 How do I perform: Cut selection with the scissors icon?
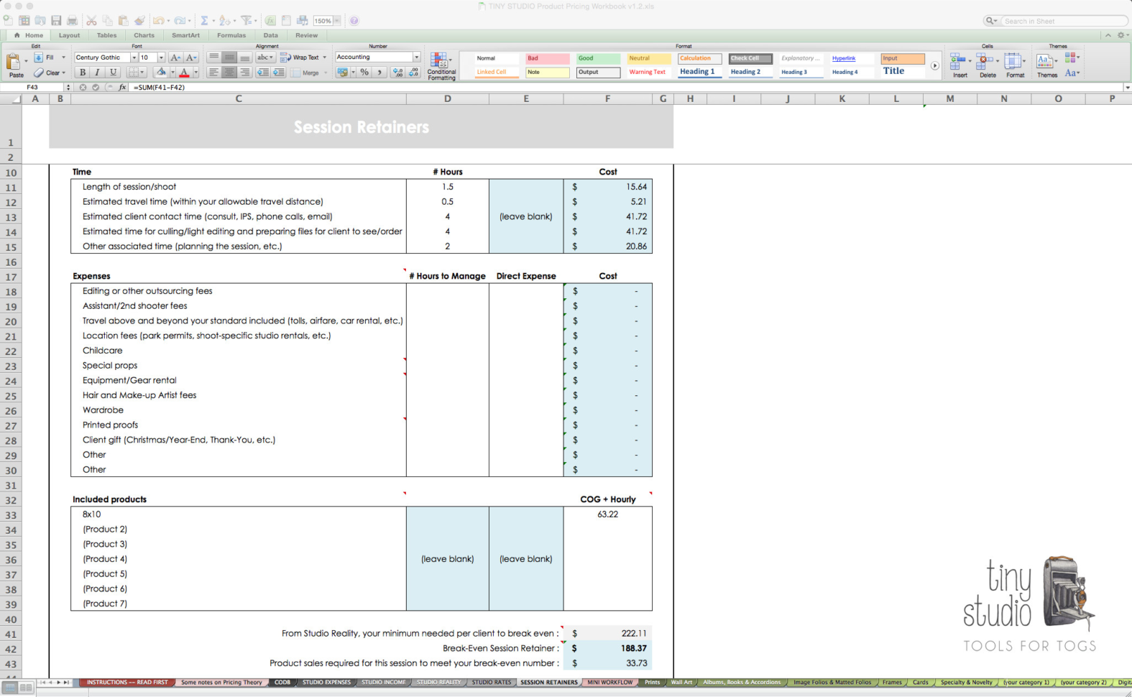tap(91, 21)
